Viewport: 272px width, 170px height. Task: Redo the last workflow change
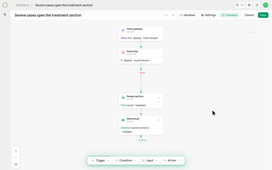173,15
